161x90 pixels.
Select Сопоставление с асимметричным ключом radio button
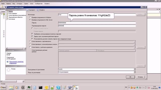30,44
